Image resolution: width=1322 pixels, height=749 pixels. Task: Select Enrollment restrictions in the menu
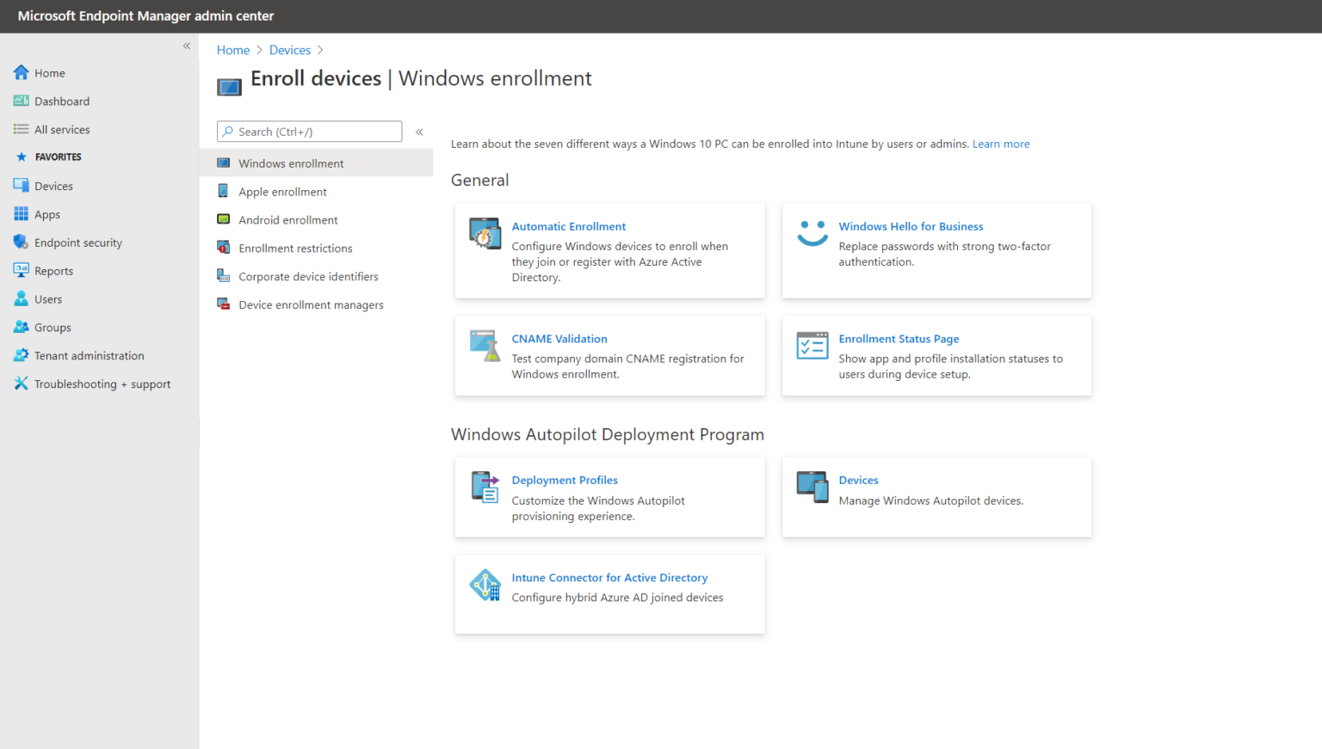click(x=295, y=249)
